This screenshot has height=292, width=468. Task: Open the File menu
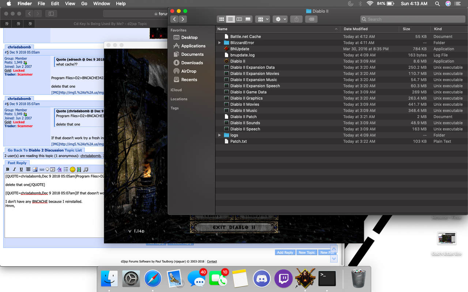41,4
